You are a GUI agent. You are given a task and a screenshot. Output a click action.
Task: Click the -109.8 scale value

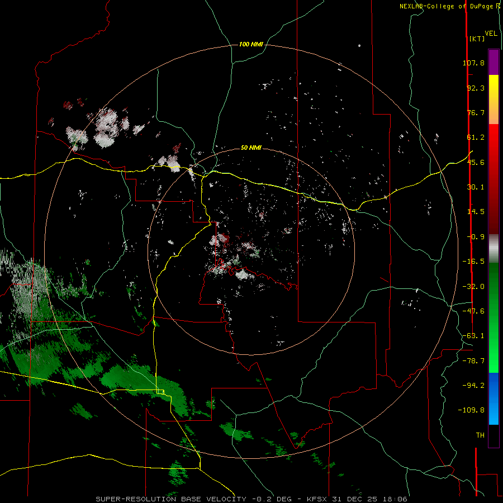[x=471, y=410]
